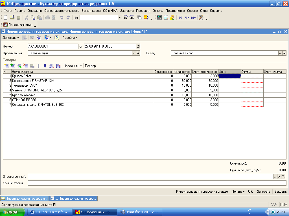Expand the Заполнить dropdown

coord(73,66)
